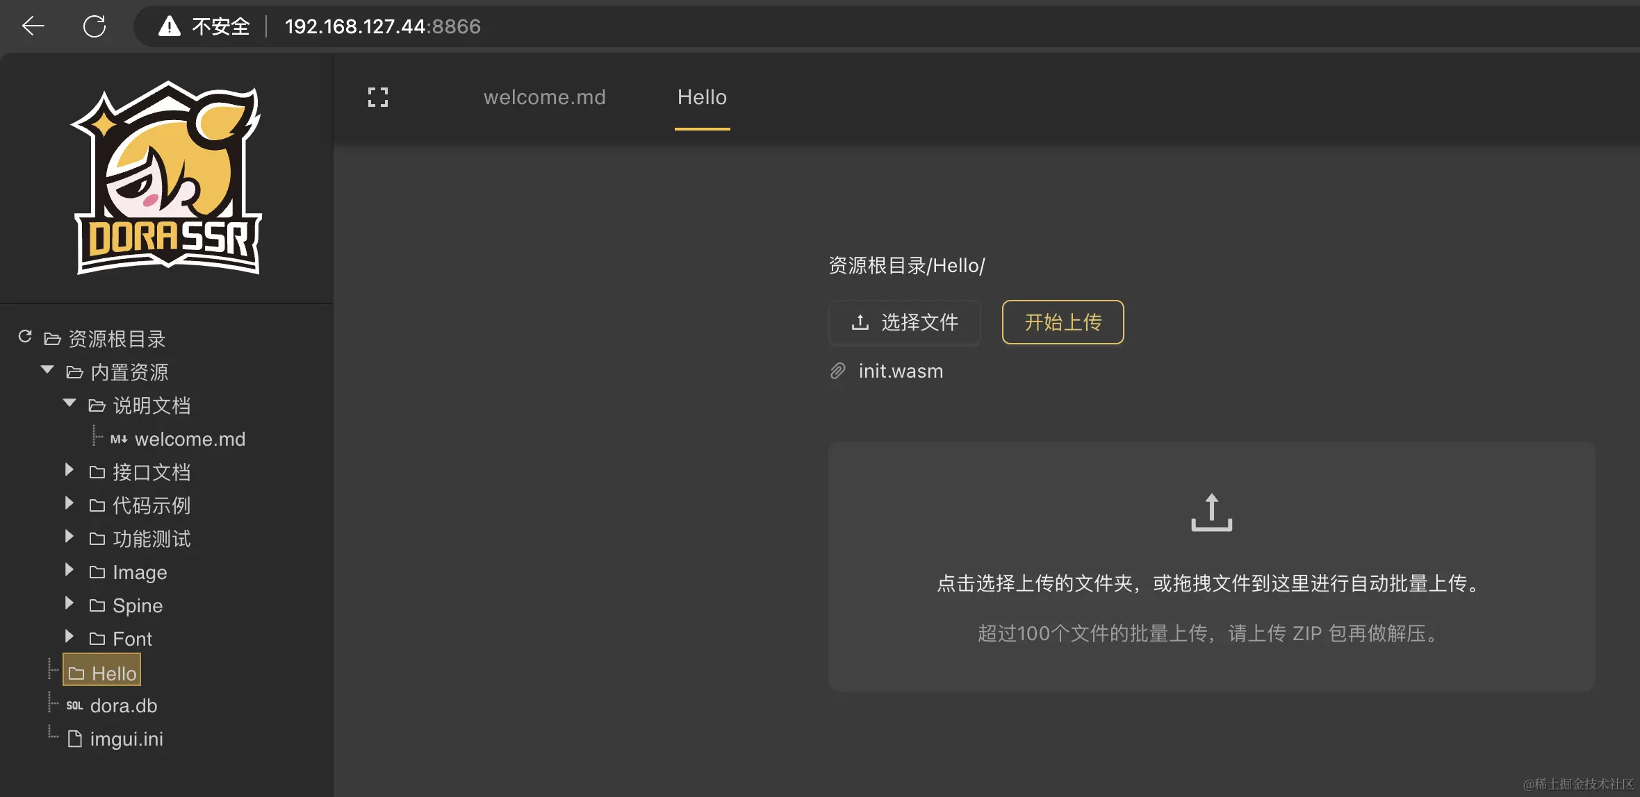Switch to the welcome.md tab

point(544,97)
